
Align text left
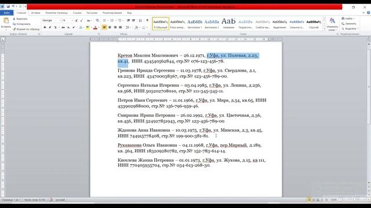pos(104,28)
